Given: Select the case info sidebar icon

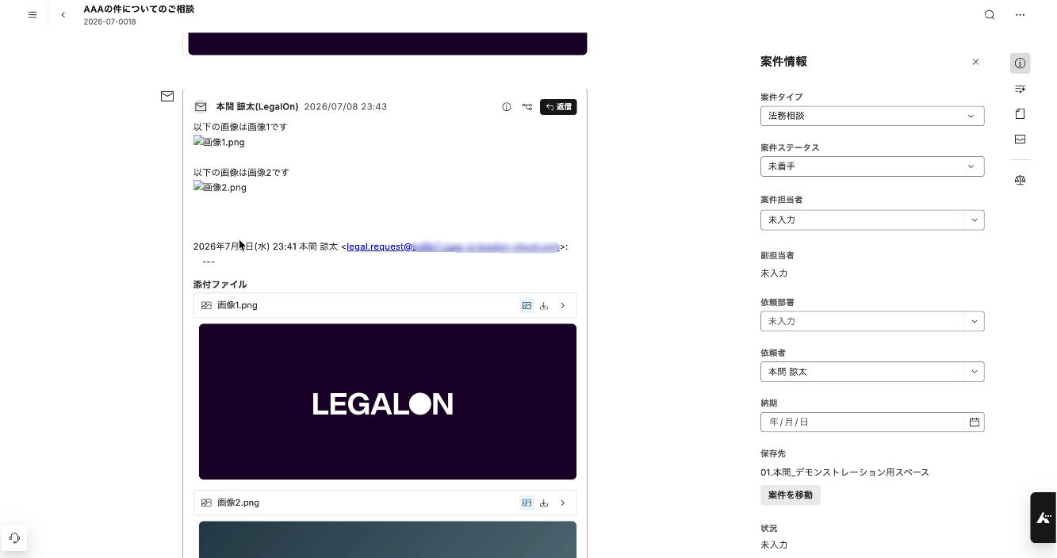Looking at the screenshot, I should 1021,63.
